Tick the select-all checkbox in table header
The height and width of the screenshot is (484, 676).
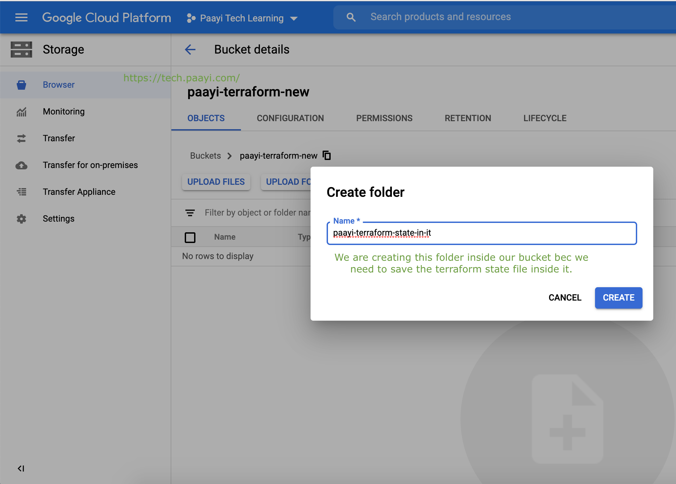(x=190, y=237)
